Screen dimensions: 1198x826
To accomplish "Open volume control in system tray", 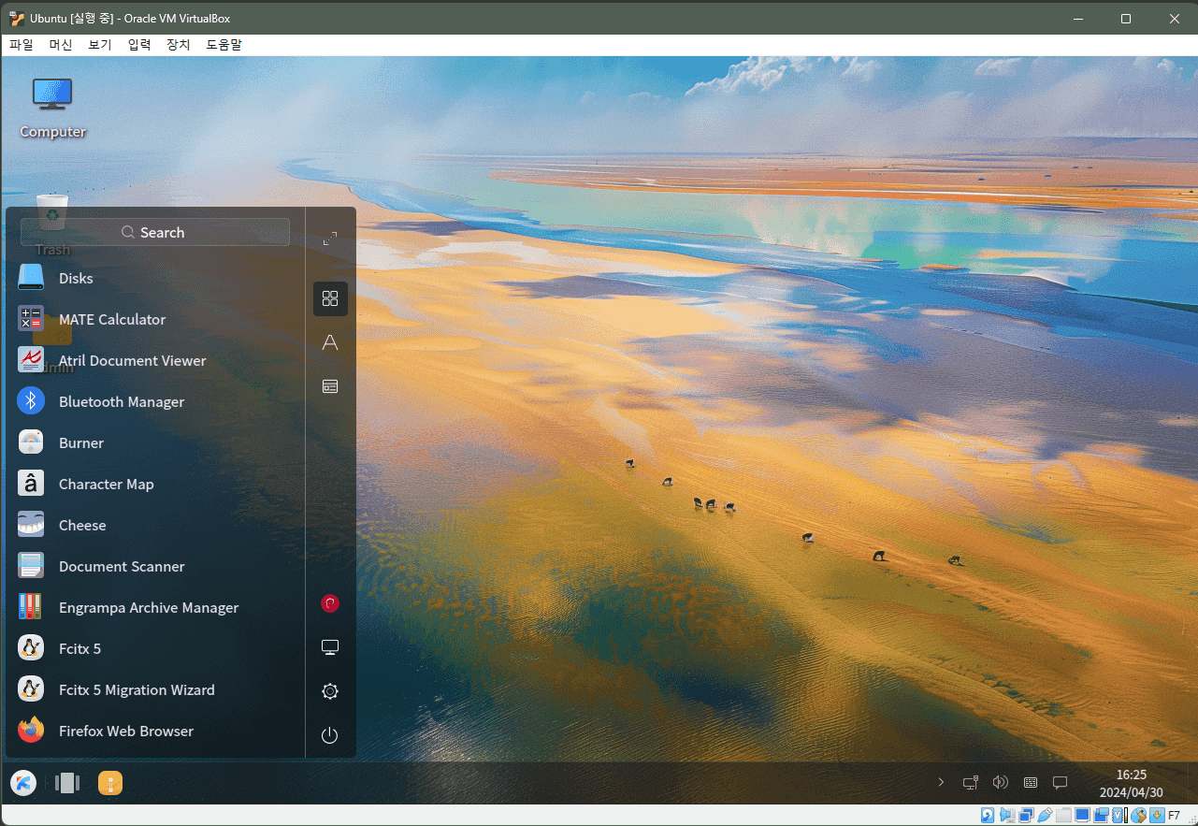I will 1001,782.
